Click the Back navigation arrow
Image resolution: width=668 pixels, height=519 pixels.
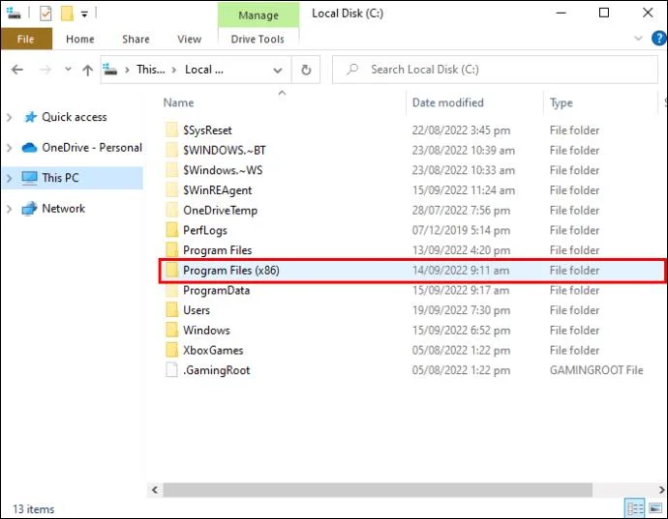click(x=17, y=70)
